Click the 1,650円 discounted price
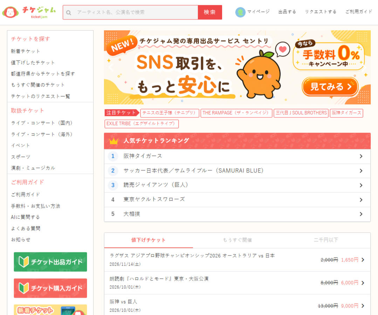Screen dimensions: 378x315 (x=350, y=260)
